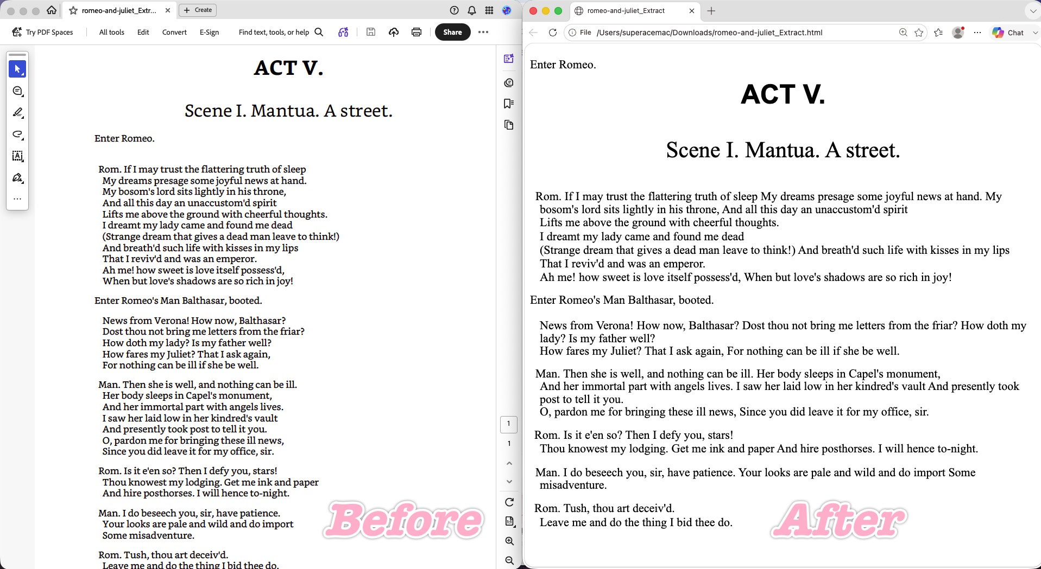Open the Acrobat apps grid icon

pyautogui.click(x=489, y=10)
